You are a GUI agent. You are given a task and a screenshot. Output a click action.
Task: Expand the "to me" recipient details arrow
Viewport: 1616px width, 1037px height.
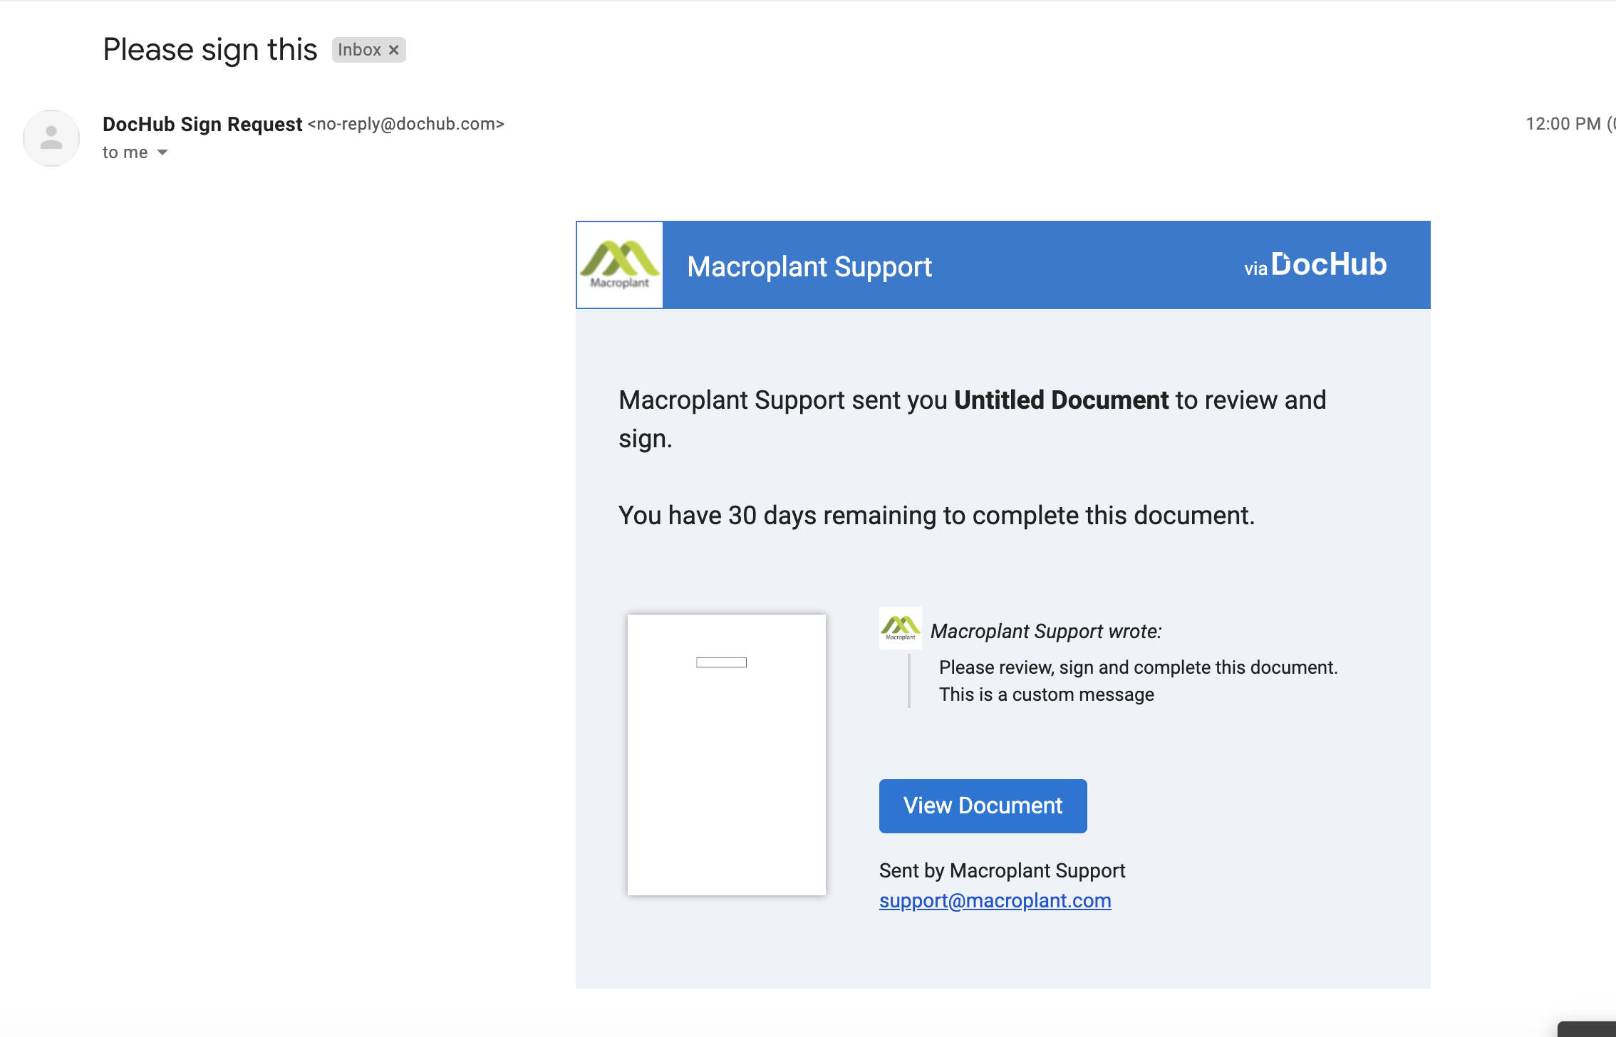(x=162, y=152)
